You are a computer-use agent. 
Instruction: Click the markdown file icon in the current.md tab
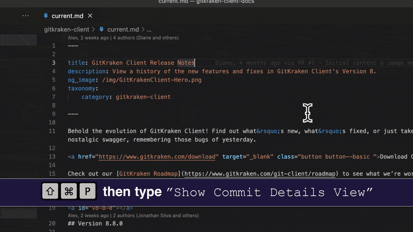[45, 16]
